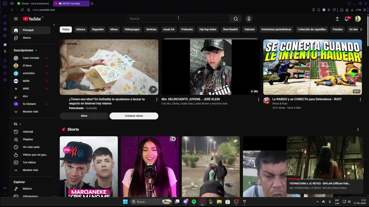Open the notifications bell
369x207 pixels.
point(347,19)
